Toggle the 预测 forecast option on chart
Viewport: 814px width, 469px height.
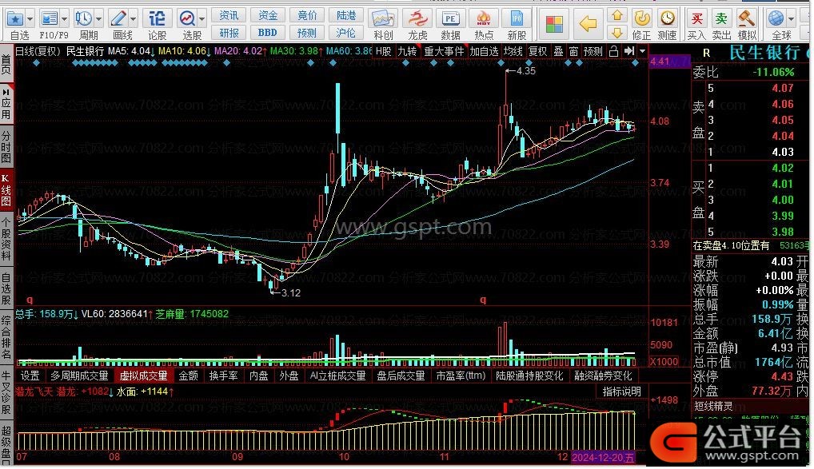pos(593,51)
